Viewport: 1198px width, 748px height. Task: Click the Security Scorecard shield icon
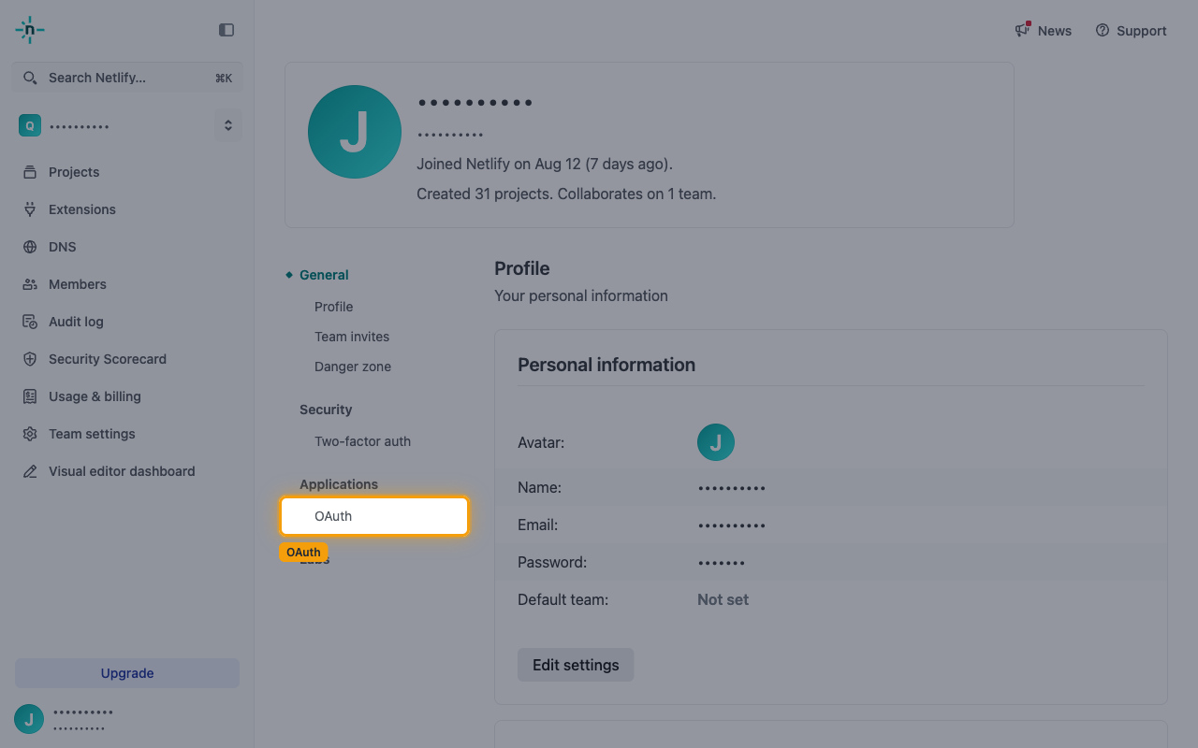point(30,359)
